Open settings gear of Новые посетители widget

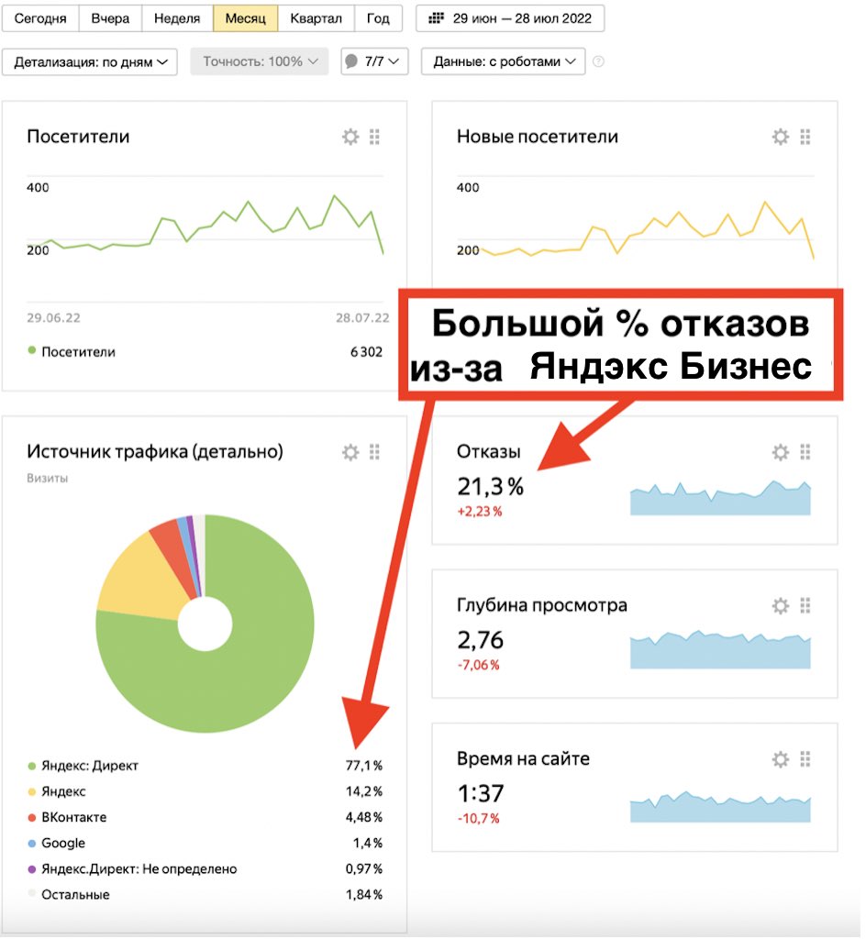781,138
